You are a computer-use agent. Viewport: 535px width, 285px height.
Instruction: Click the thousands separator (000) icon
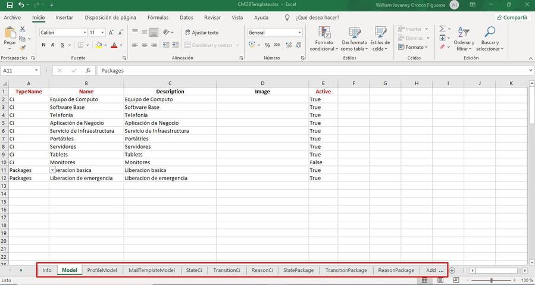coord(277,45)
